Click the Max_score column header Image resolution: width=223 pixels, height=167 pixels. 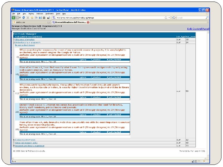(190, 36)
